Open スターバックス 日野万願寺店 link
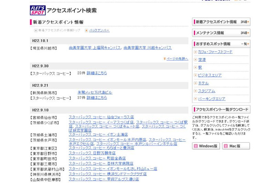280x183 pixels. click(92, 153)
